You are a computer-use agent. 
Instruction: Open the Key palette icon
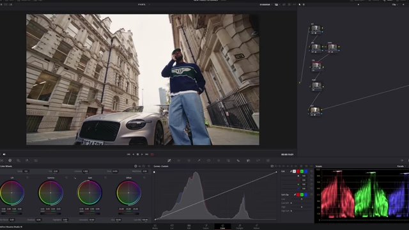click(248, 160)
